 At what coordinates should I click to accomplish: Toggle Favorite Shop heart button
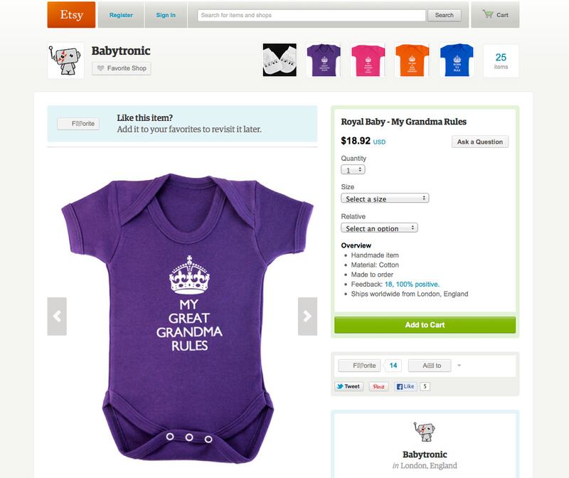click(121, 68)
